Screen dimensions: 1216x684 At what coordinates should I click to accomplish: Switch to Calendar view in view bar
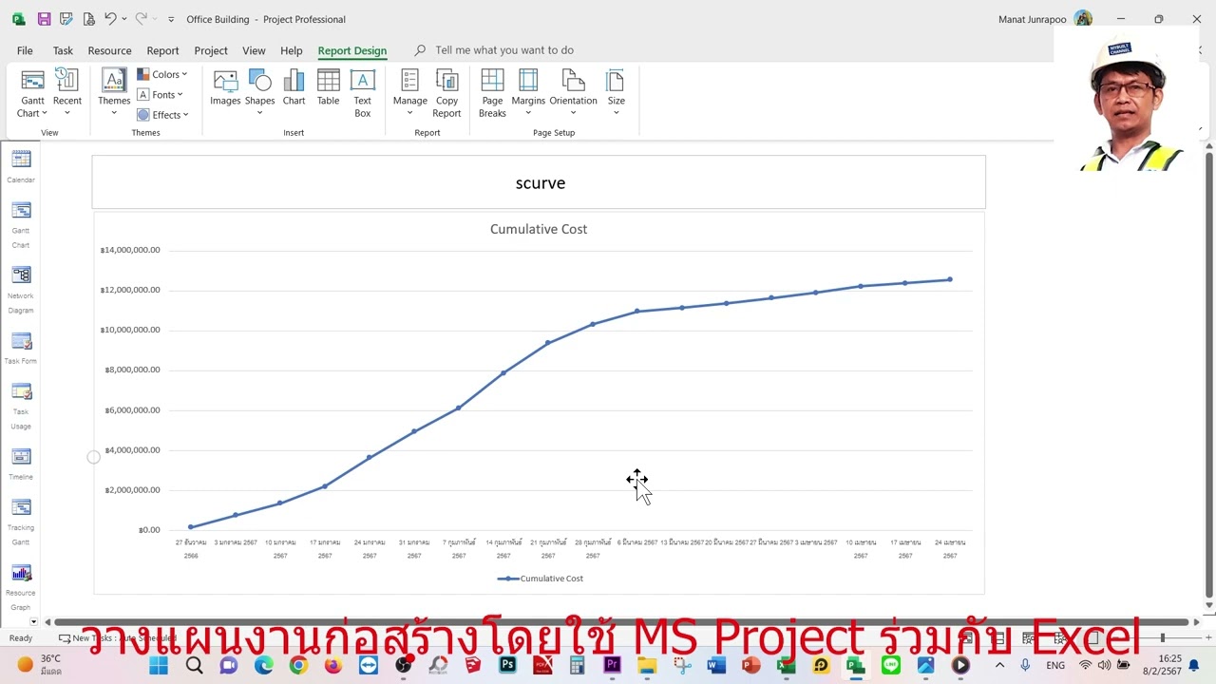[21, 166]
